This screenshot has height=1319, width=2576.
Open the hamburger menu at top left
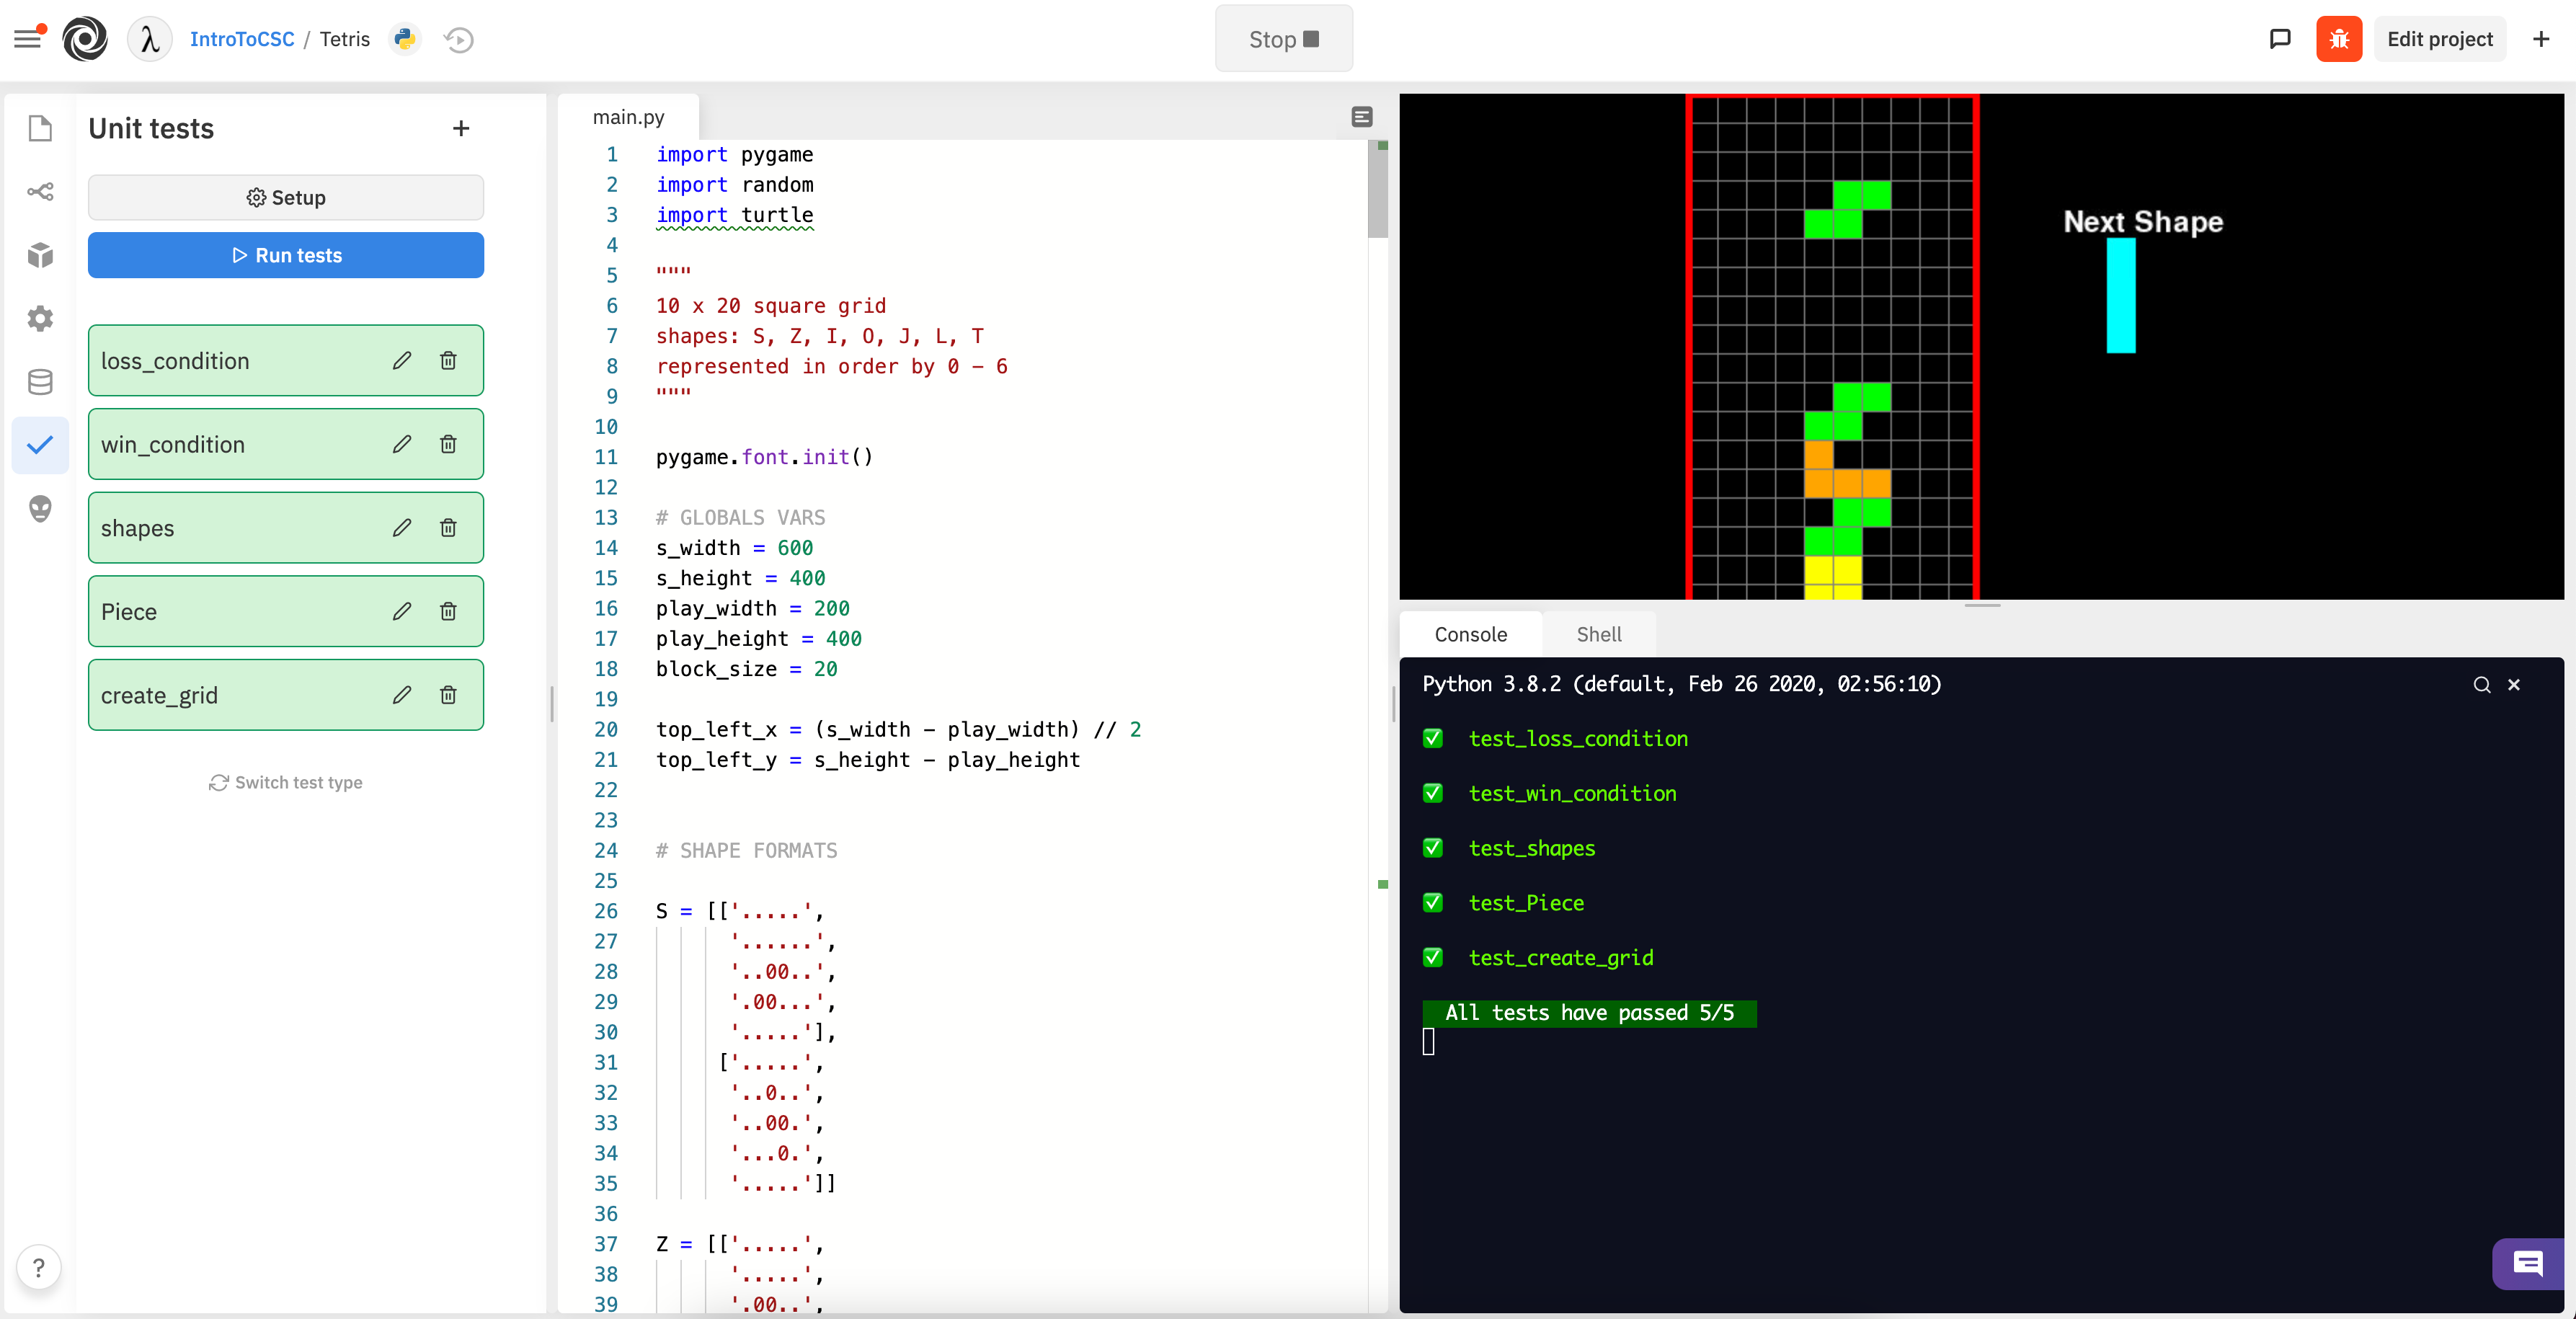pos(27,38)
